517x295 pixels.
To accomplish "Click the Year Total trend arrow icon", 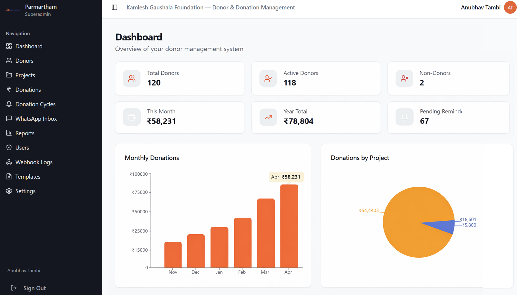I will tap(268, 117).
